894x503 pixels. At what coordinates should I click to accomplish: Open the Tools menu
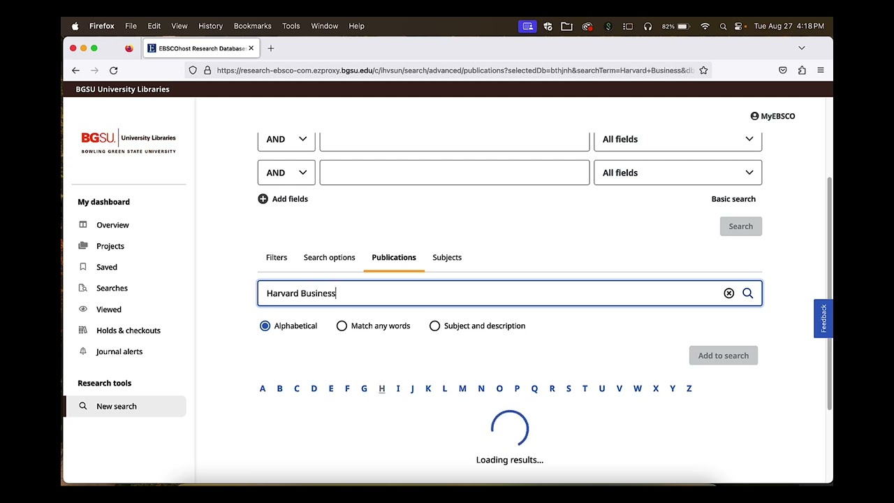tap(291, 26)
